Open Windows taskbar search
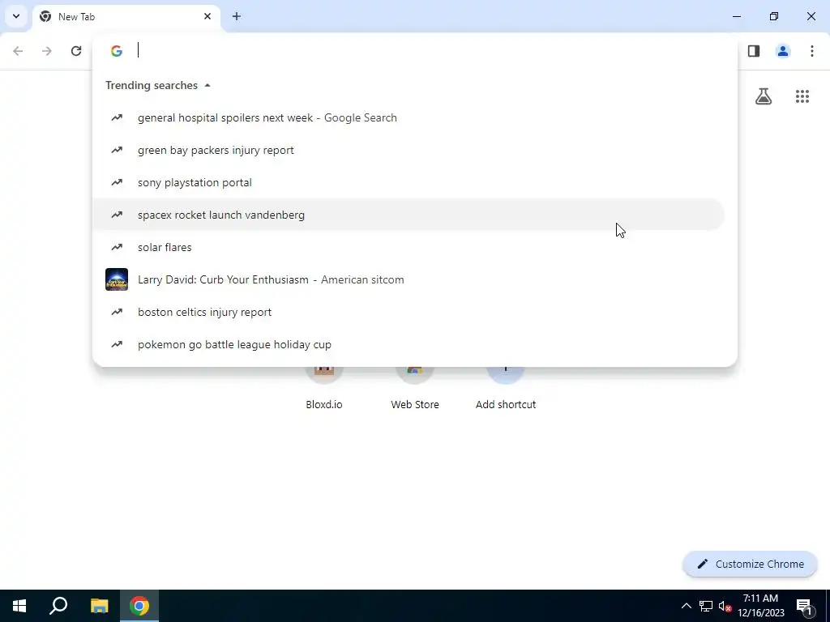The height and width of the screenshot is (622, 830). [x=58, y=606]
